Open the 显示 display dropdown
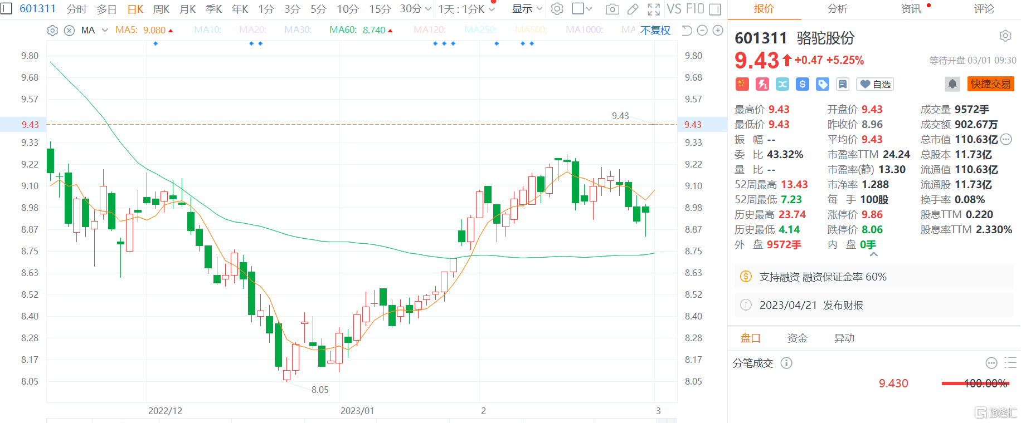 [x=527, y=9]
